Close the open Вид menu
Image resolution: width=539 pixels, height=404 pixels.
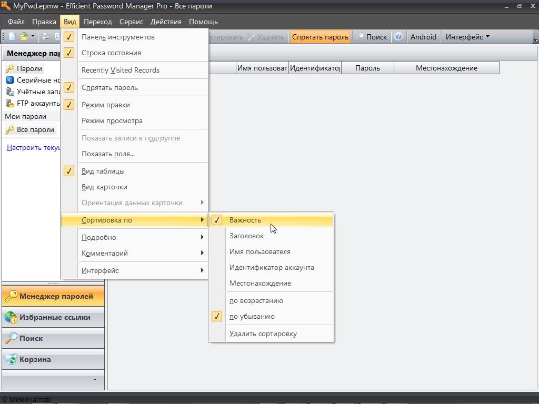click(70, 22)
